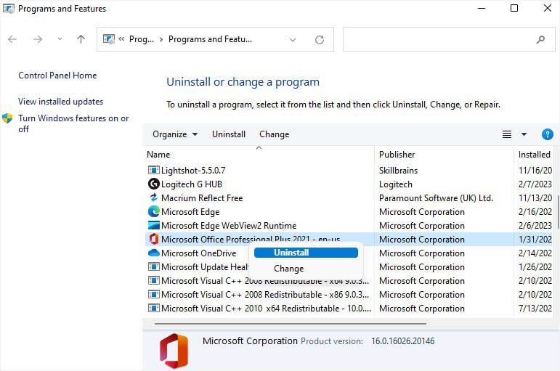Click the Skillbrains publisher cell
Screen dimensions: 560x371
point(398,171)
